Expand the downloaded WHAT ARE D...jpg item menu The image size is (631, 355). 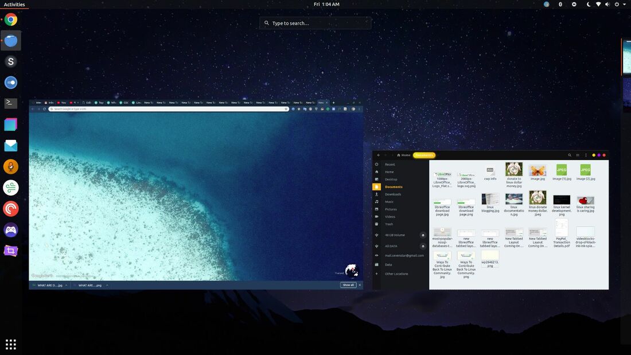coord(66,285)
